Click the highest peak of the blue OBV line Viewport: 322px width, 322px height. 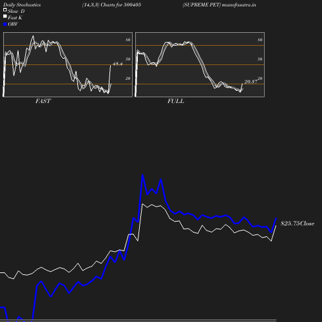[x=142, y=175]
